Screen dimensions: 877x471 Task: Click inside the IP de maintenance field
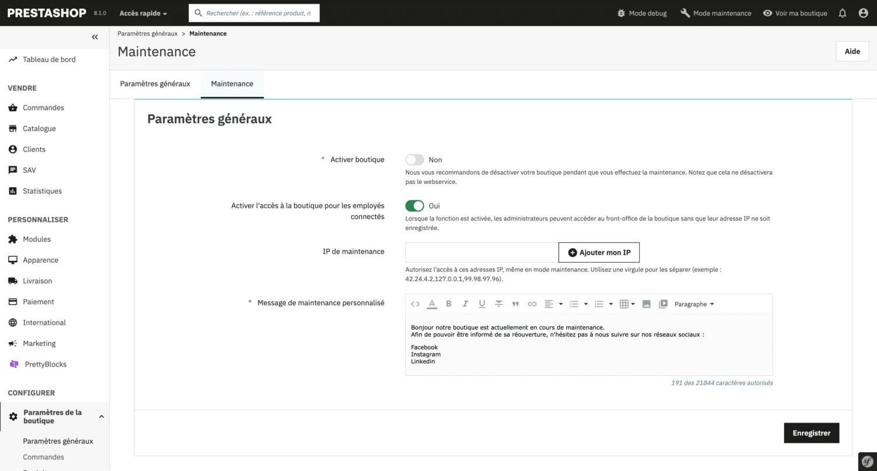pyautogui.click(x=479, y=252)
